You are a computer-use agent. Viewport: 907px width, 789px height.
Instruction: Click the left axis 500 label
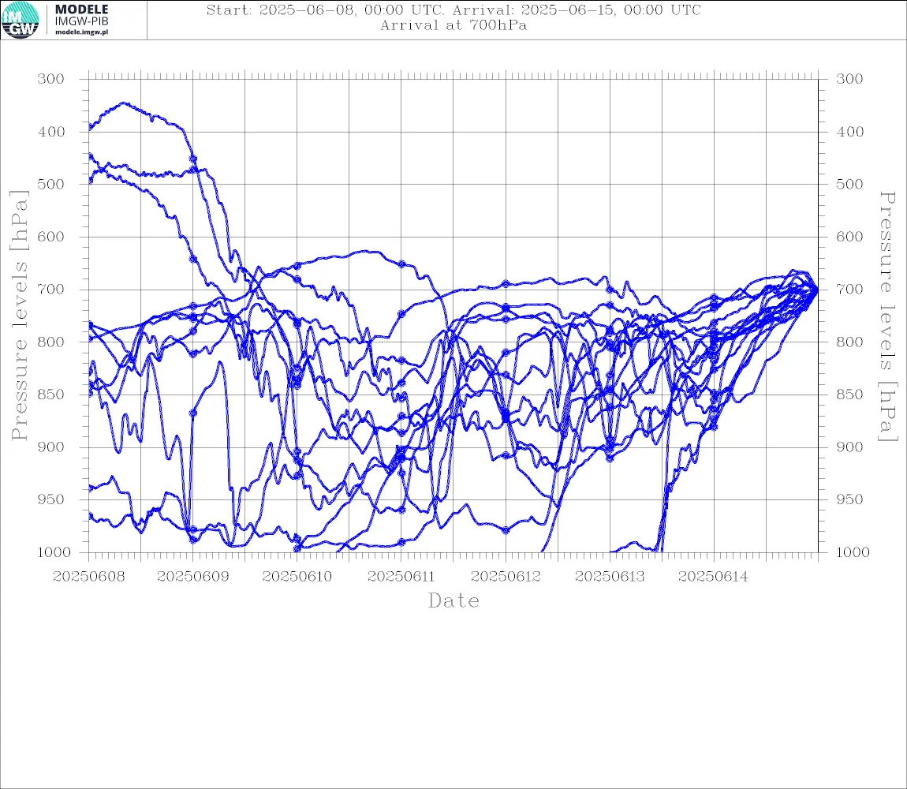[51, 185]
